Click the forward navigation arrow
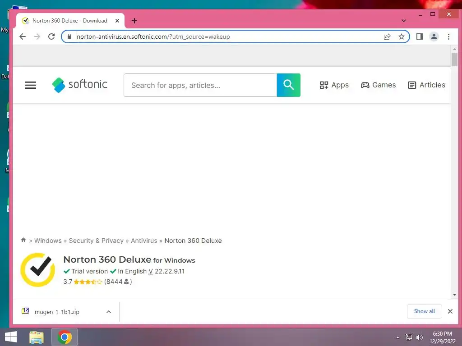This screenshot has width=462, height=346. pos(37,36)
